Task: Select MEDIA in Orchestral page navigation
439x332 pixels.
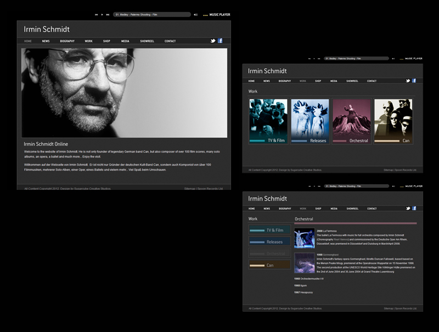Action: click(x=334, y=209)
